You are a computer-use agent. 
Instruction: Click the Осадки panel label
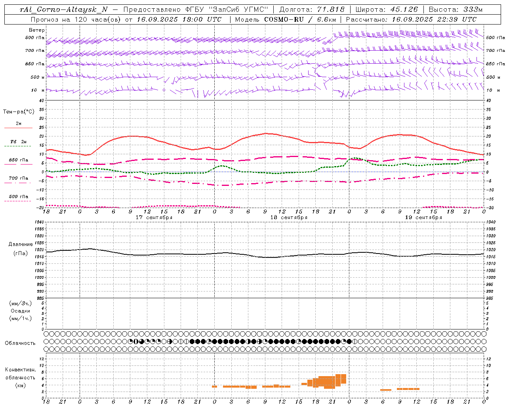click(x=21, y=311)
